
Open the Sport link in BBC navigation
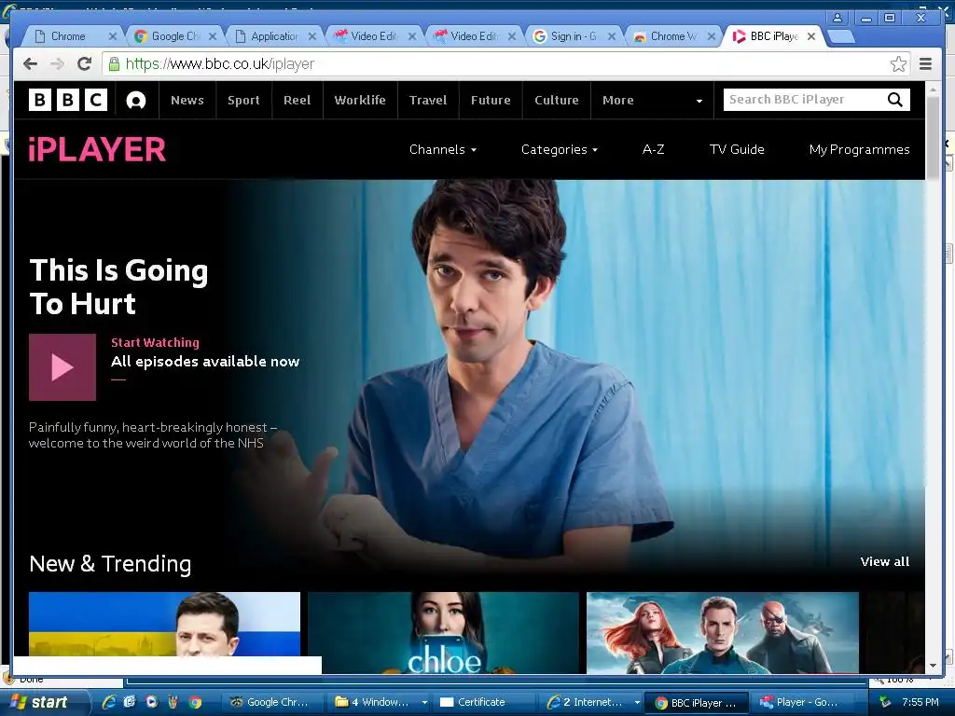click(243, 101)
